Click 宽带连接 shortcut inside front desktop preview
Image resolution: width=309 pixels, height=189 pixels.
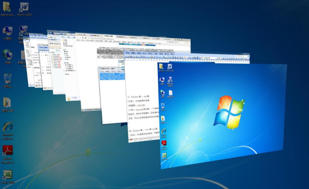(x=170, y=81)
